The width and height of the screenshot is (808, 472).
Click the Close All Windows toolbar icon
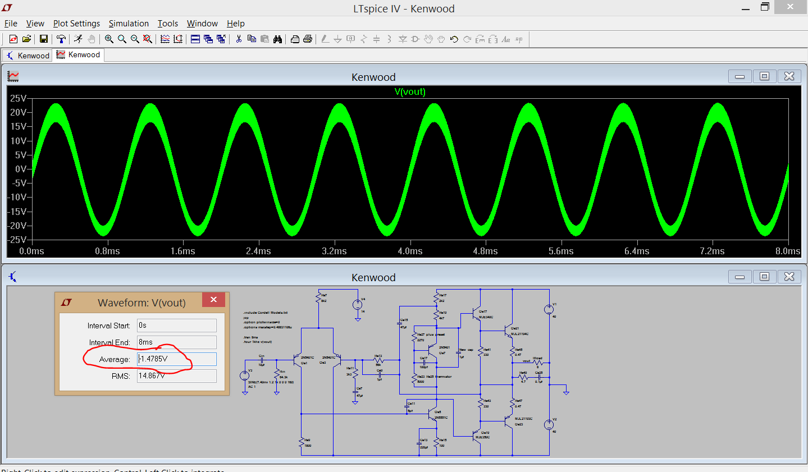point(221,39)
